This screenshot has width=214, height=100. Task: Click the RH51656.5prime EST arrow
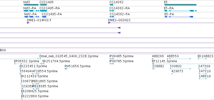pos(66,69)
